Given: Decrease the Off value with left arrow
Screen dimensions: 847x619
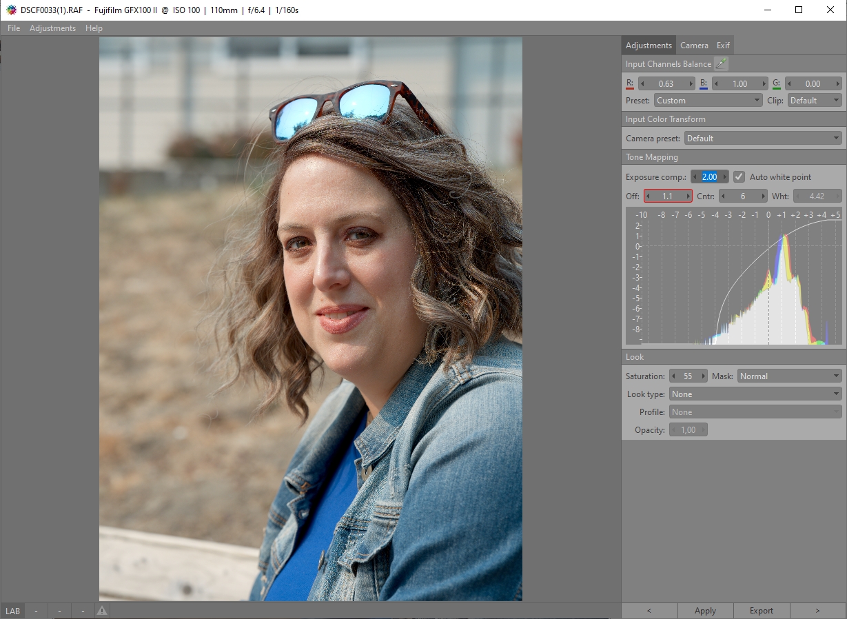Looking at the screenshot, I should tap(648, 196).
